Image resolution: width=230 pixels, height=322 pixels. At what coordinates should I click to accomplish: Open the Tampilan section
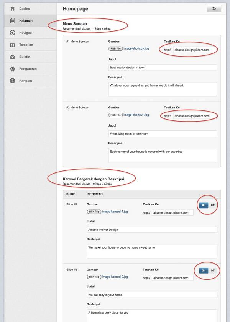pyautogui.click(x=26, y=45)
